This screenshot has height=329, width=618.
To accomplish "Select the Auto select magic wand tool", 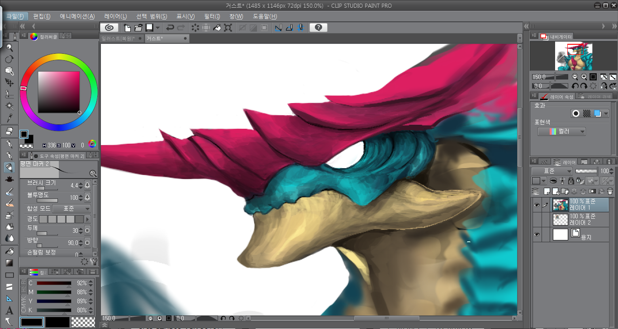I will [10, 106].
